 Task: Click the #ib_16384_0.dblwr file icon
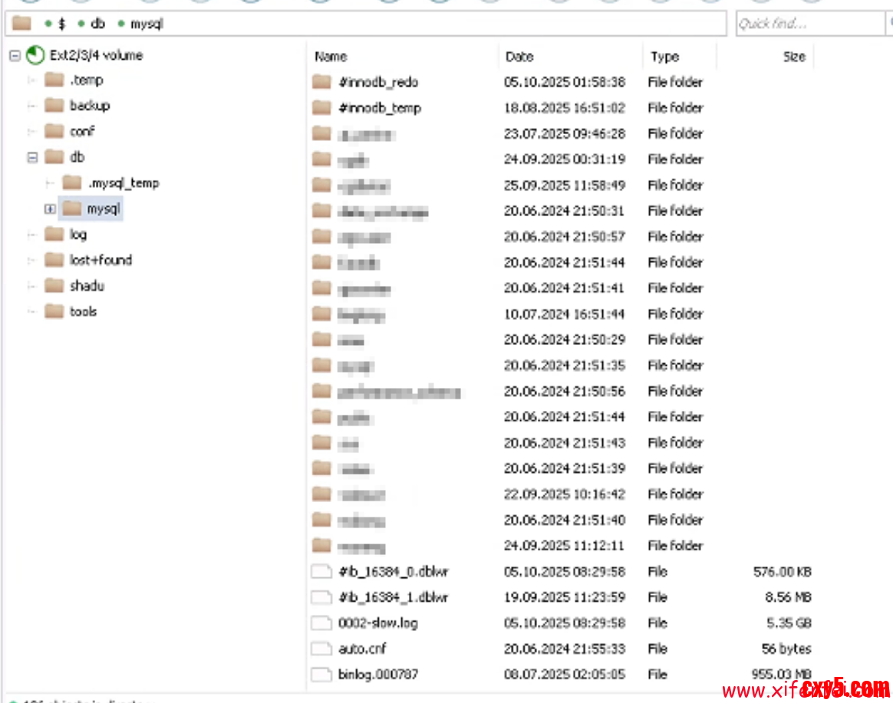coord(321,572)
